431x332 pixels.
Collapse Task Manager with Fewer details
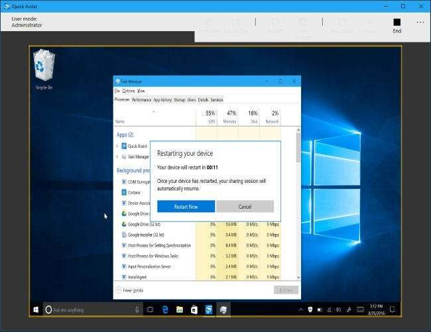pyautogui.click(x=133, y=290)
